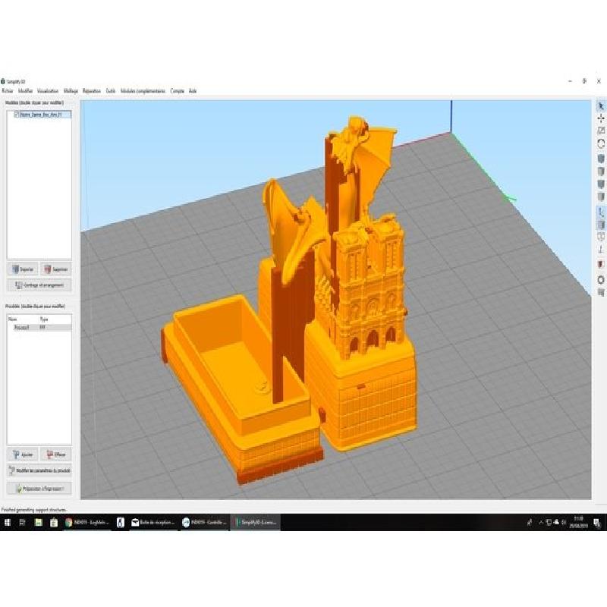Open the Modifier menu
Viewport: 607px width, 607px height.
pos(26,91)
